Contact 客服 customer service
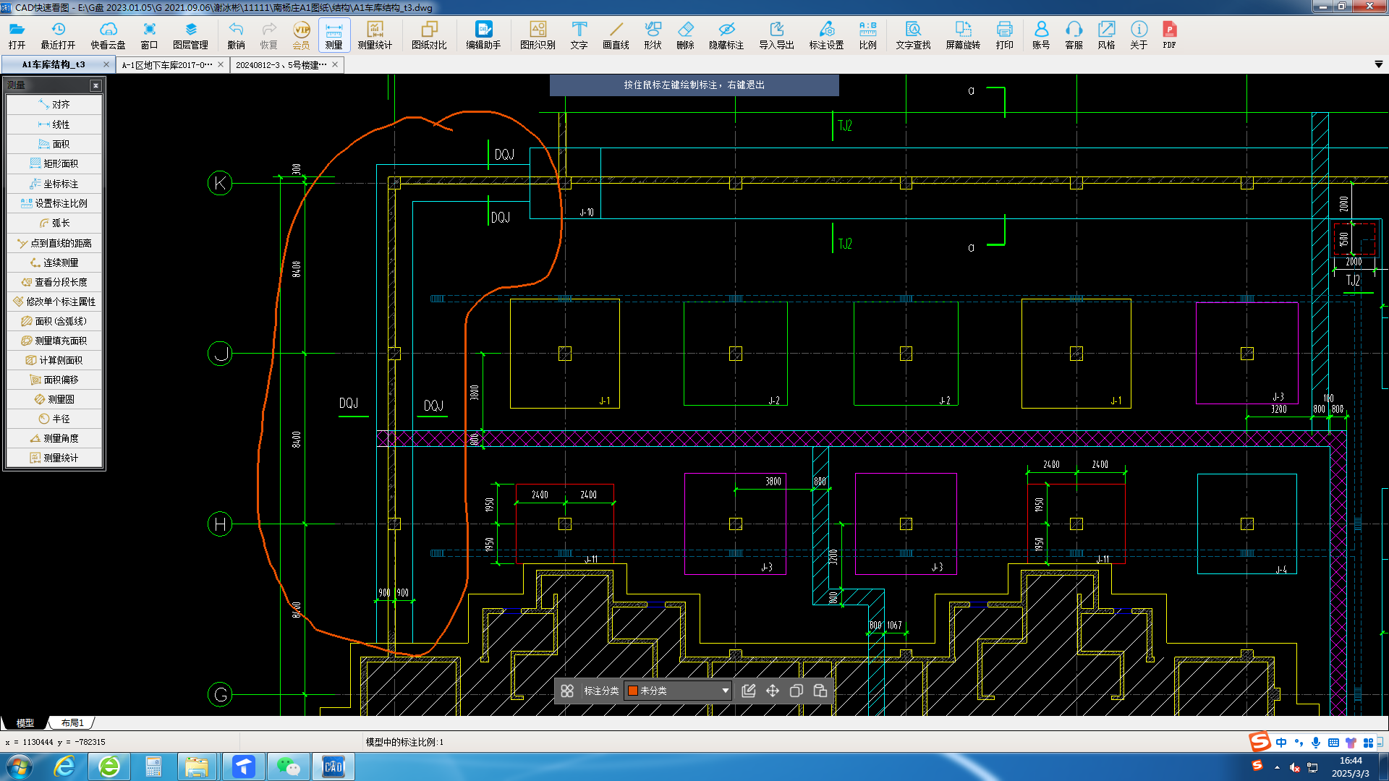 pyautogui.click(x=1074, y=35)
